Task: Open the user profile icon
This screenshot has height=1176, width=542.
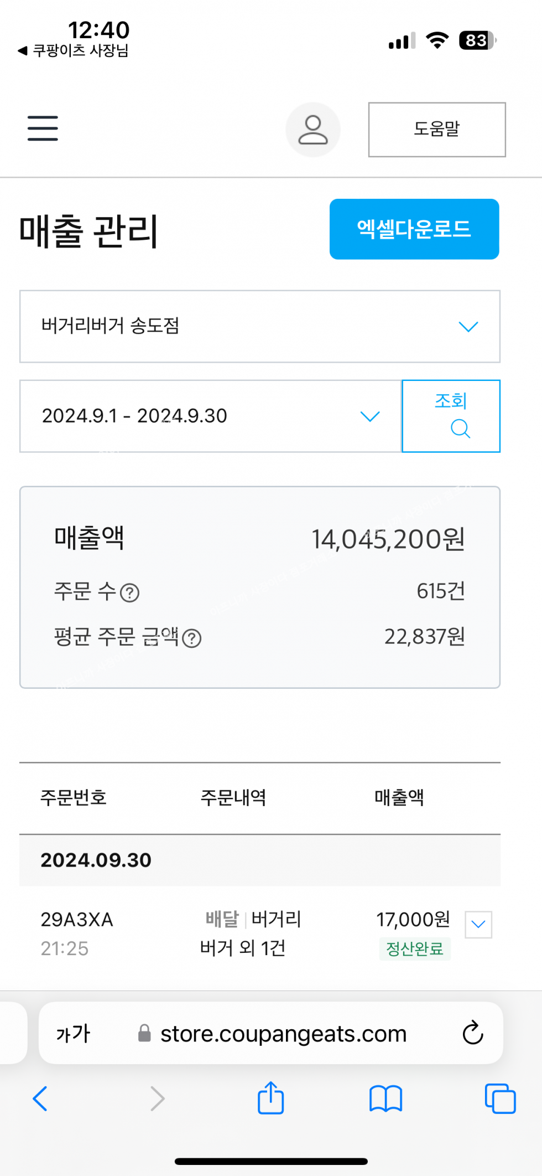Action: [313, 130]
